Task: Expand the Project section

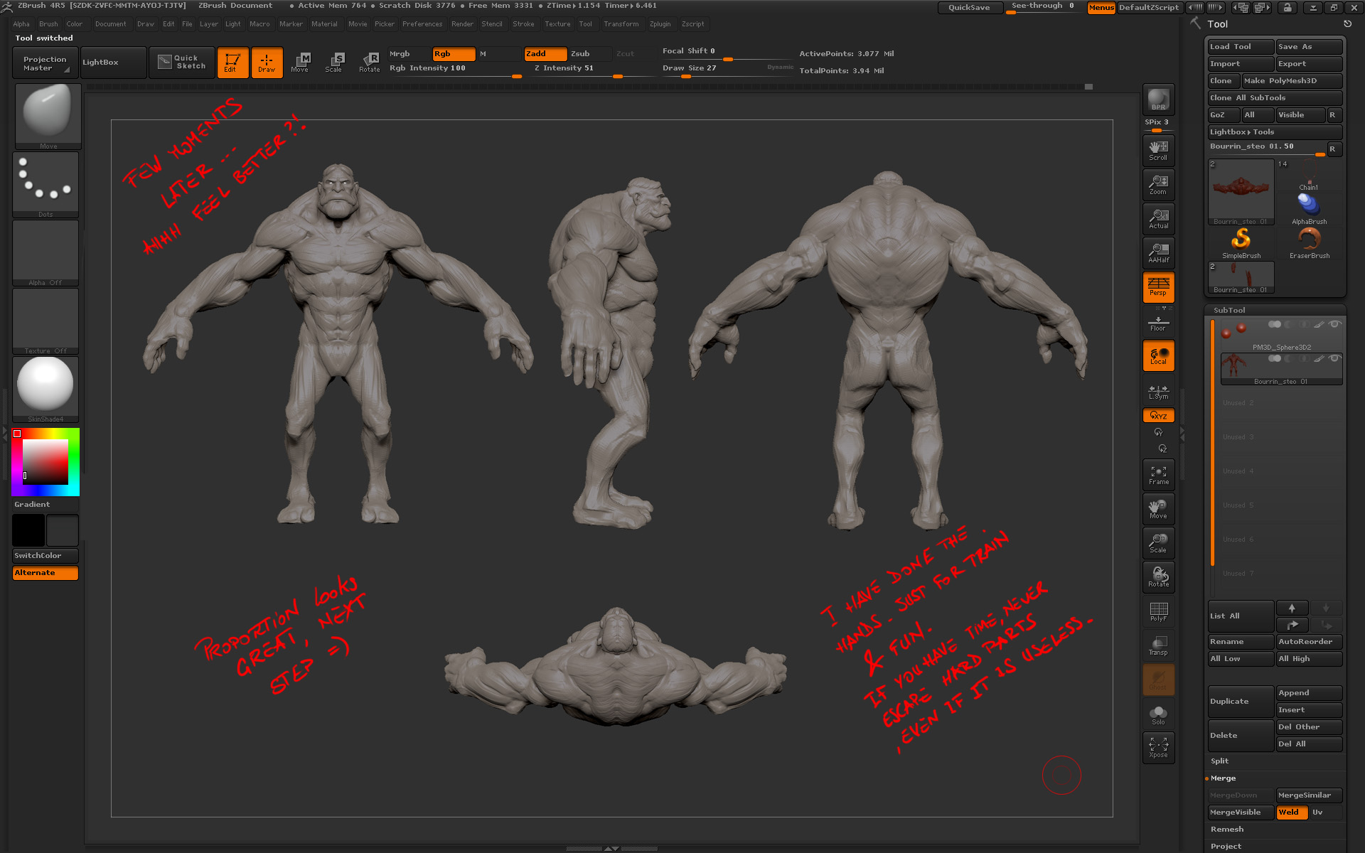Action: pyautogui.click(x=1226, y=847)
